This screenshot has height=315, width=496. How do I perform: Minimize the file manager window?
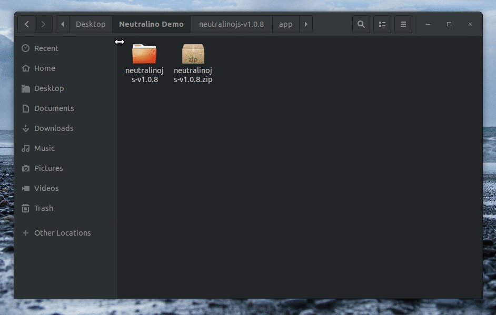428,24
